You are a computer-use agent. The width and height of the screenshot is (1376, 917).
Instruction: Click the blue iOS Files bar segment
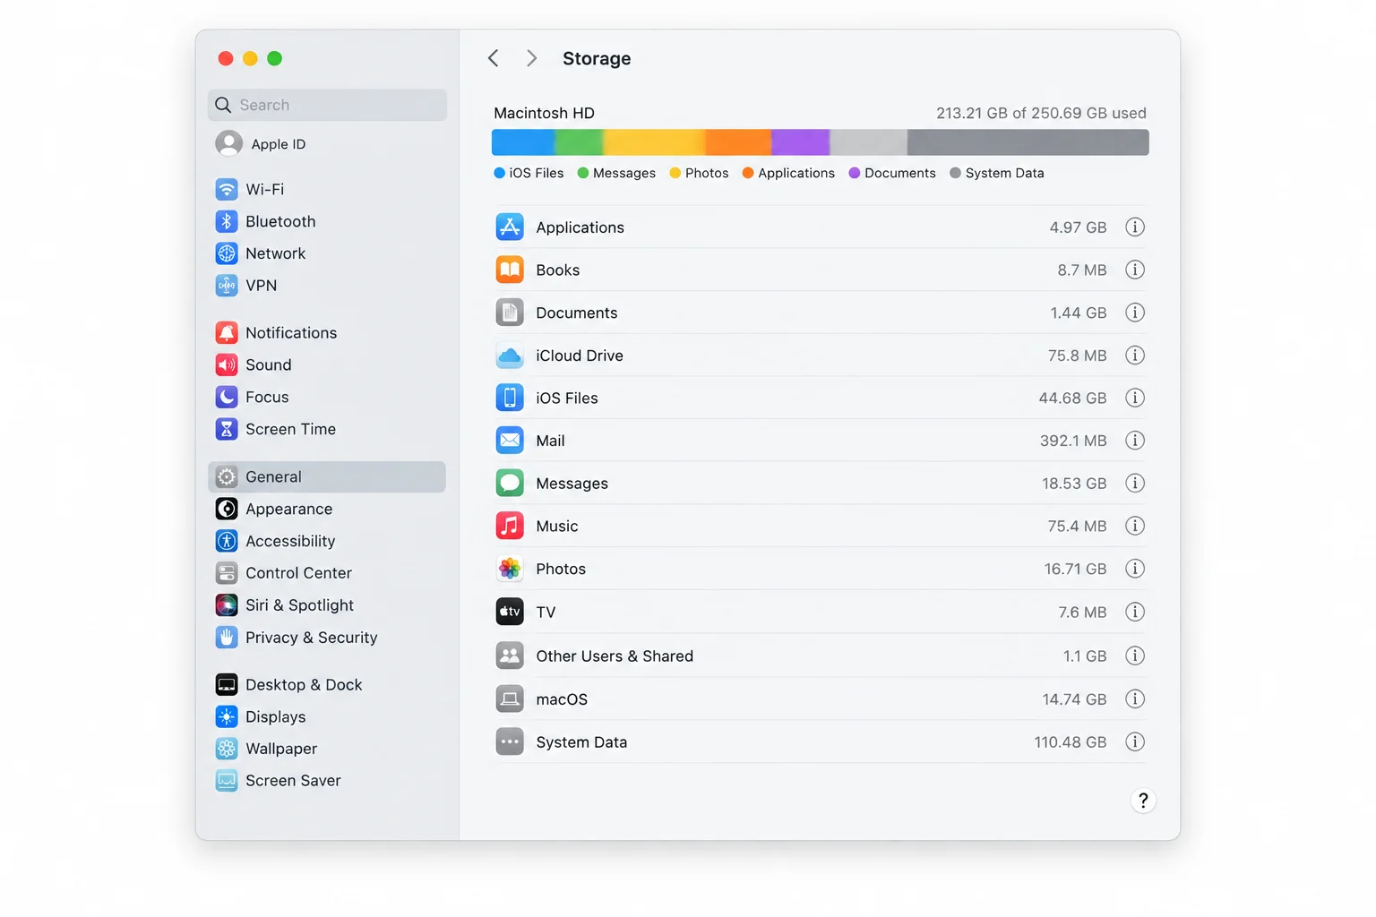[x=523, y=142]
